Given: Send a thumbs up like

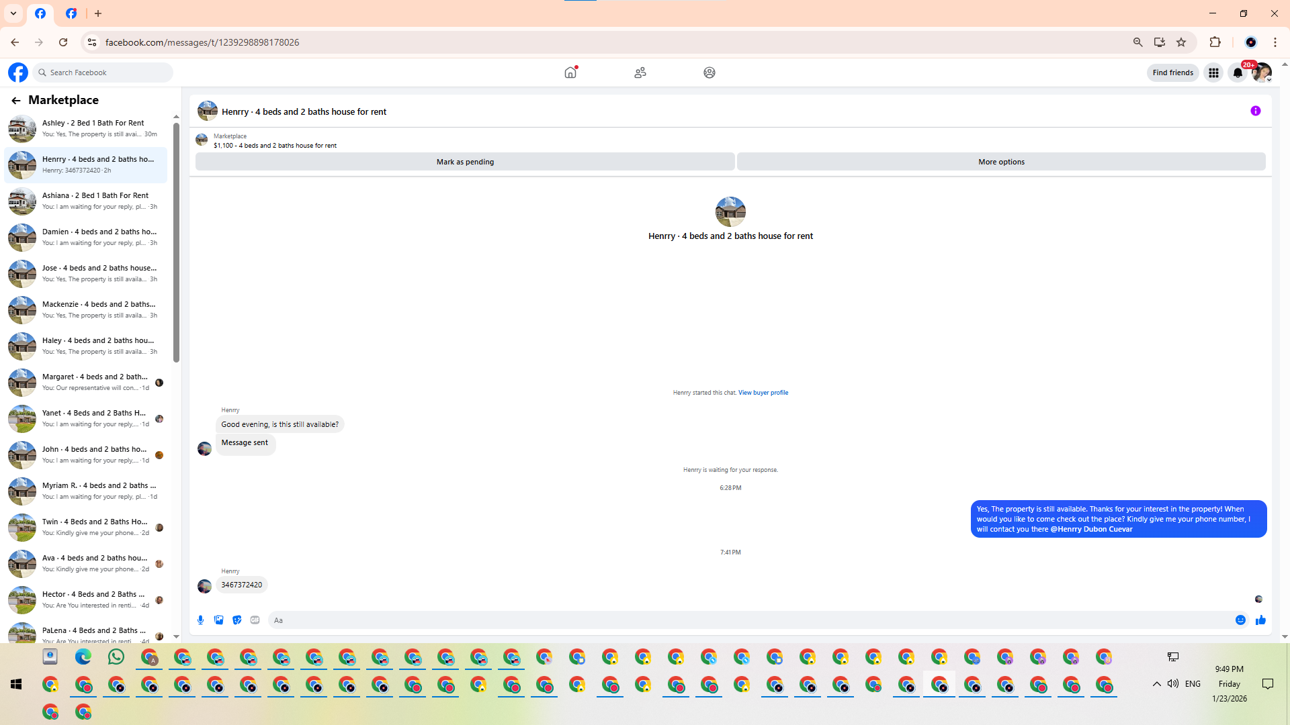Looking at the screenshot, I should pyautogui.click(x=1260, y=620).
